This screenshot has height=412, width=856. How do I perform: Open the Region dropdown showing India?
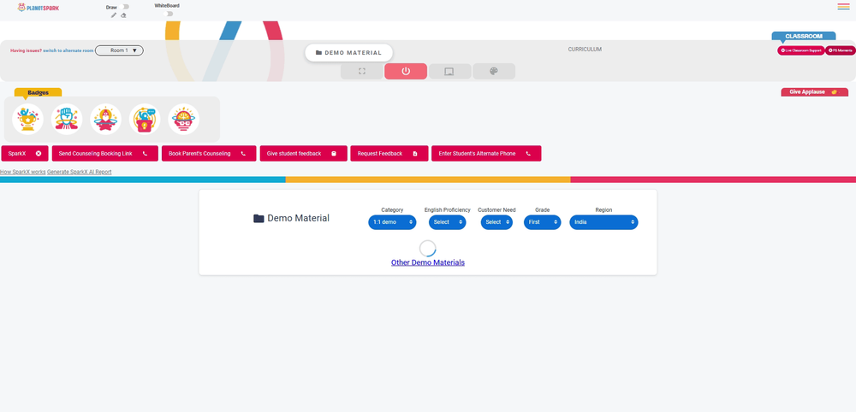(603, 222)
